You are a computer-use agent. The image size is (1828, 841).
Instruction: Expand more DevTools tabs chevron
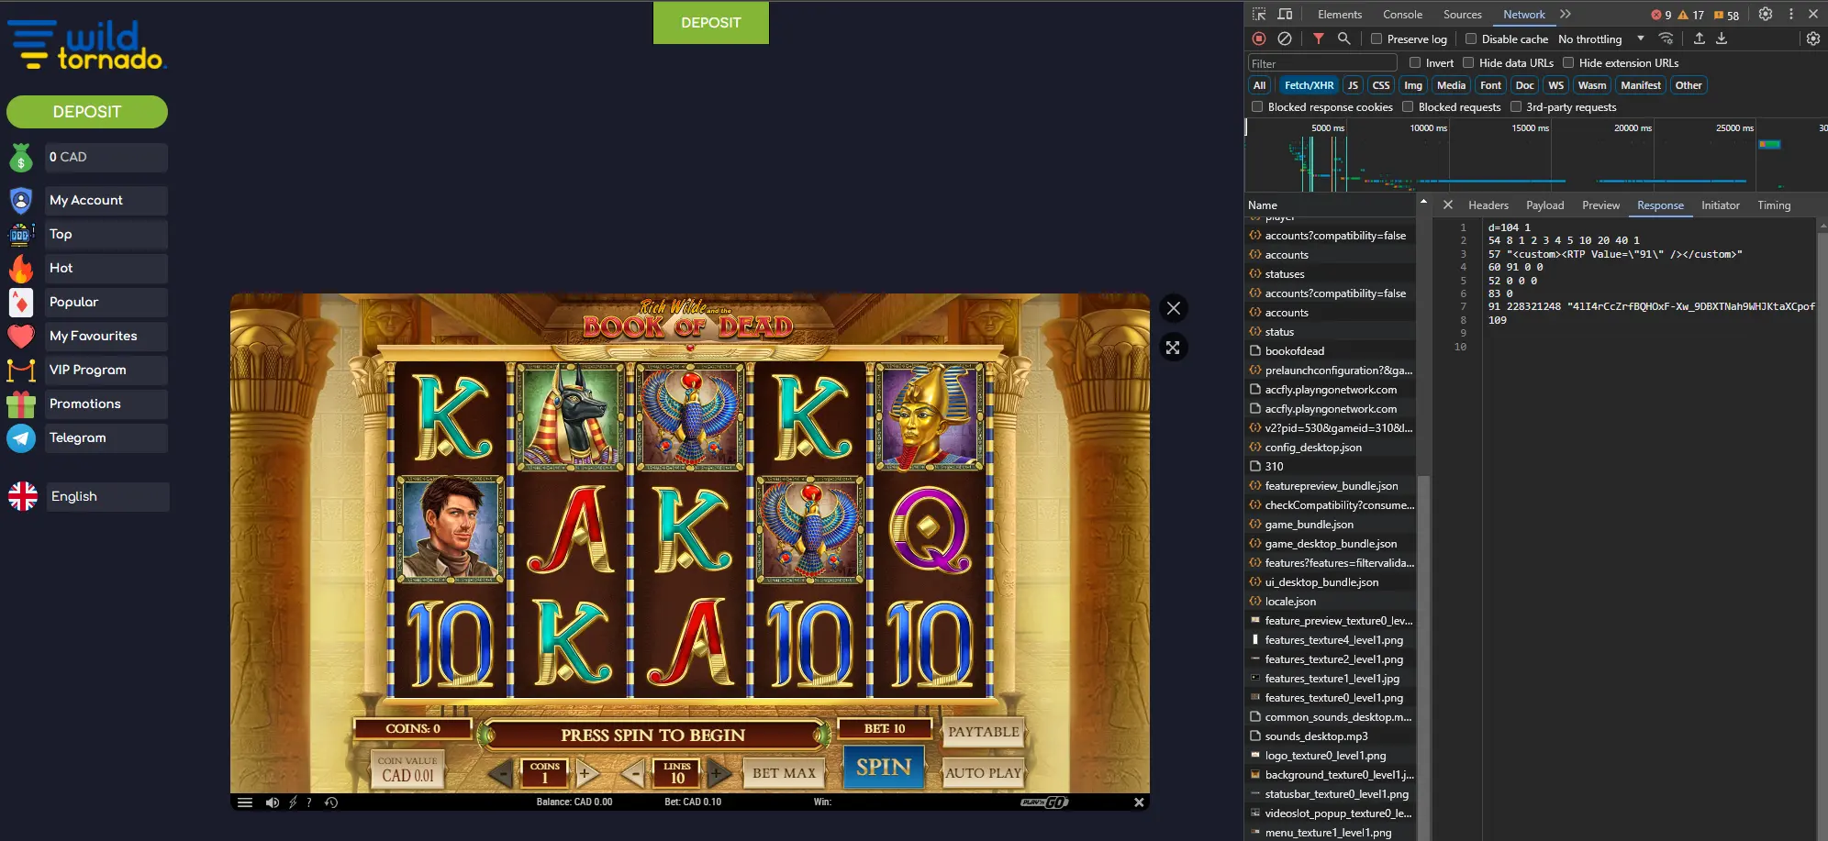click(x=1566, y=14)
